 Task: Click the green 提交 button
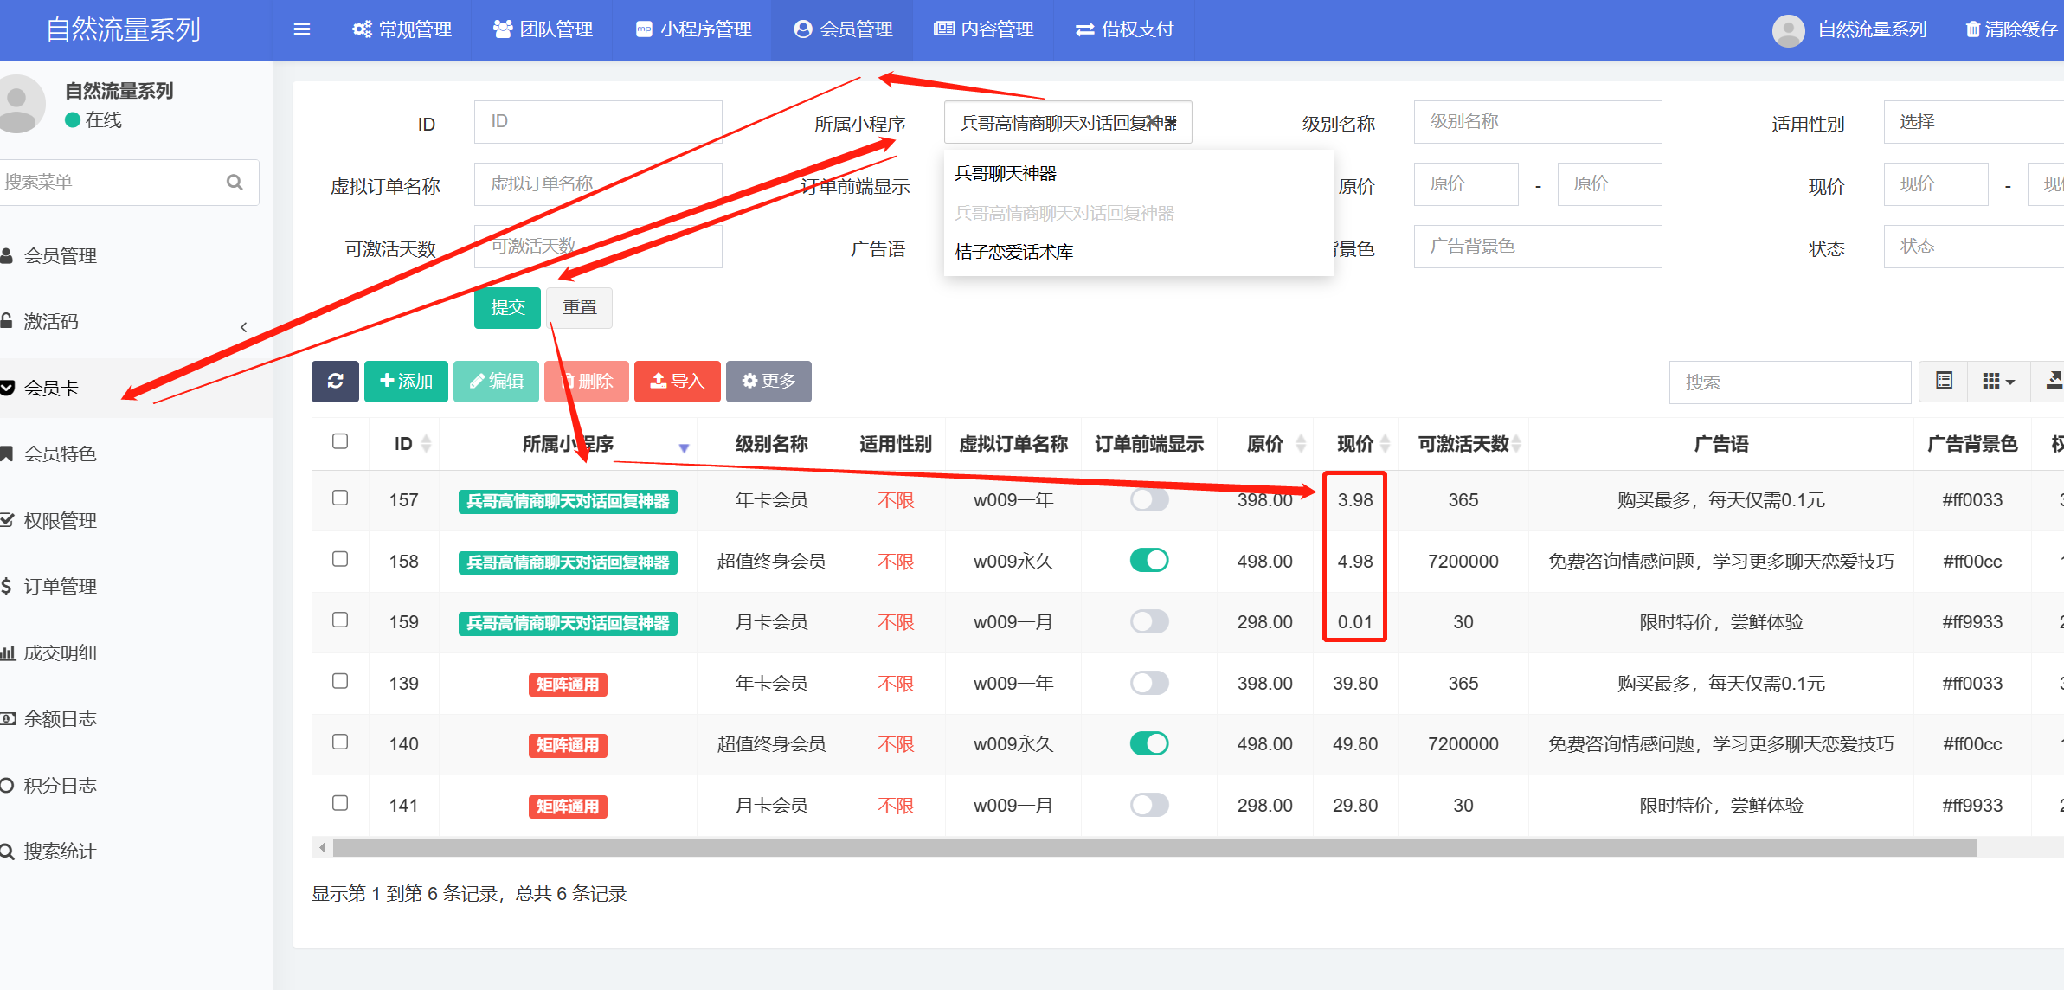pyautogui.click(x=507, y=307)
